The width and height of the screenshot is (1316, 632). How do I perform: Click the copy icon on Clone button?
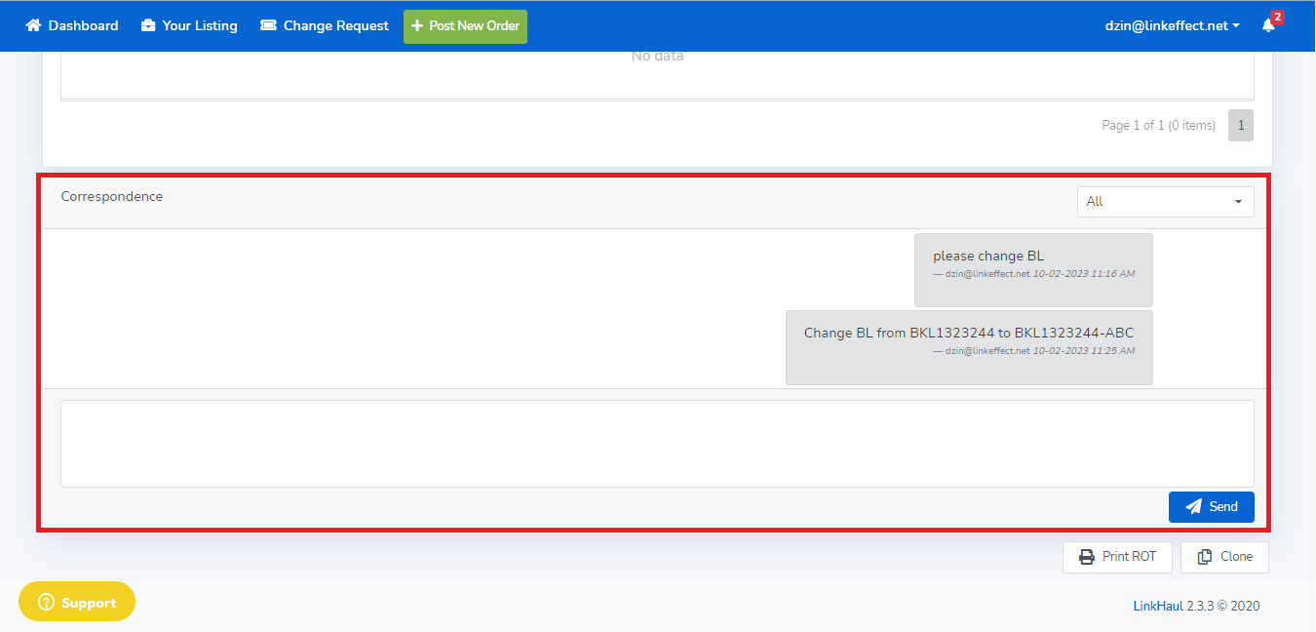[1204, 557]
